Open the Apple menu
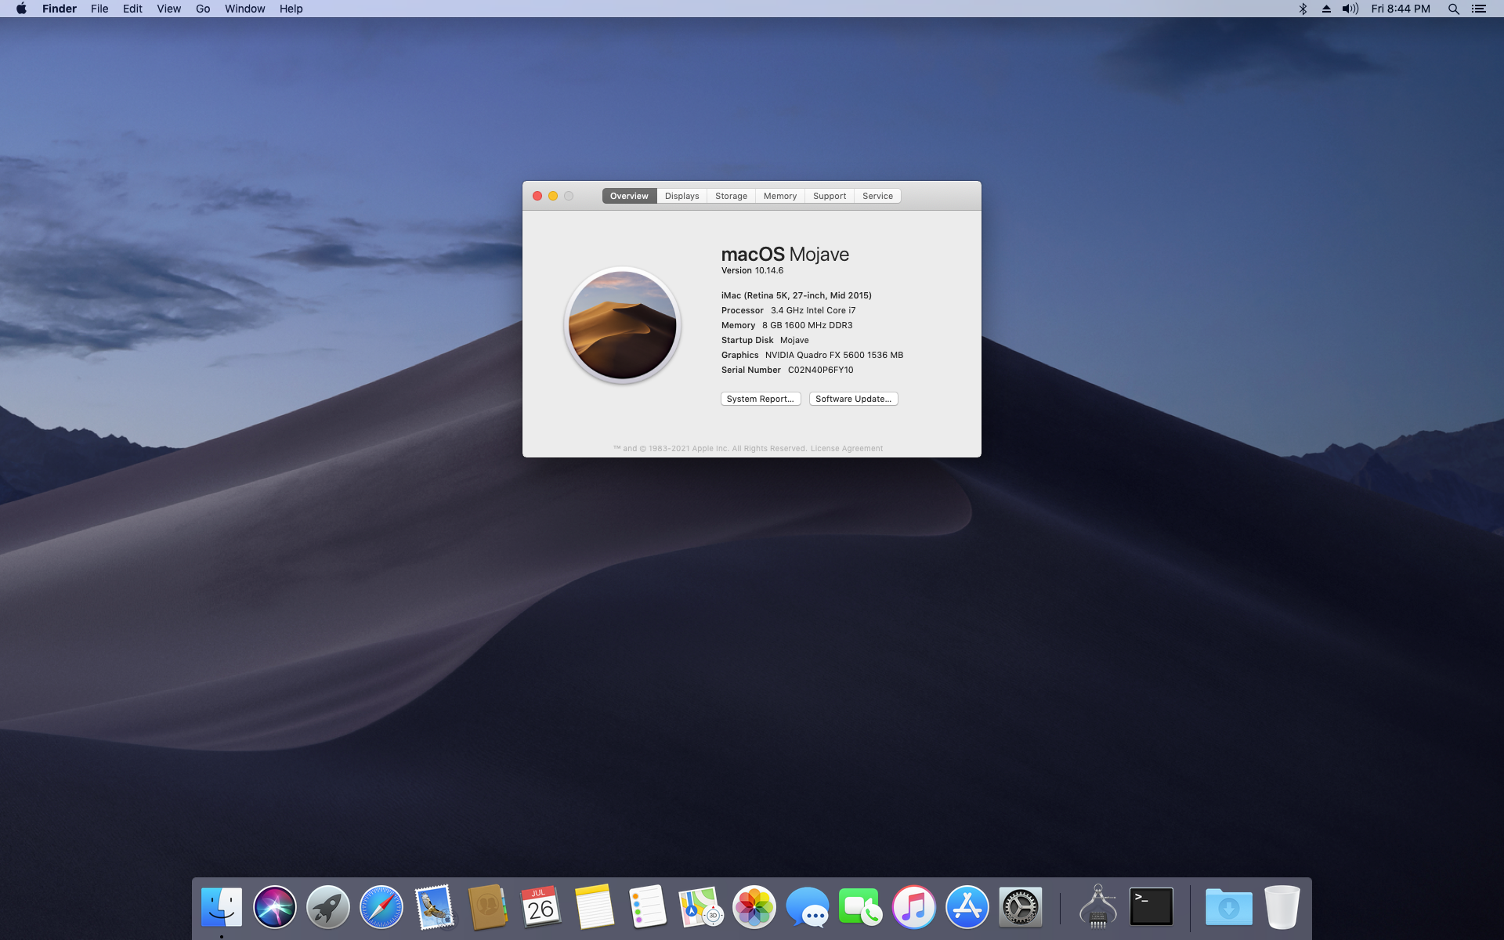The height and width of the screenshot is (940, 1504). [x=21, y=9]
